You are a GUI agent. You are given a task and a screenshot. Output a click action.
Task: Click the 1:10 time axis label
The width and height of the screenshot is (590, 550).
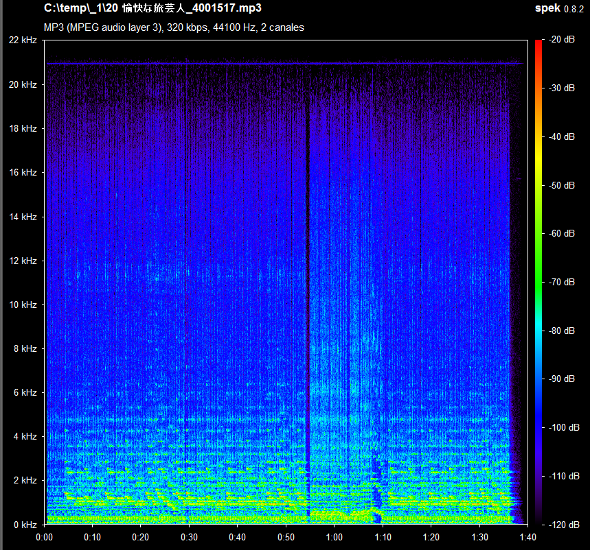(x=383, y=537)
